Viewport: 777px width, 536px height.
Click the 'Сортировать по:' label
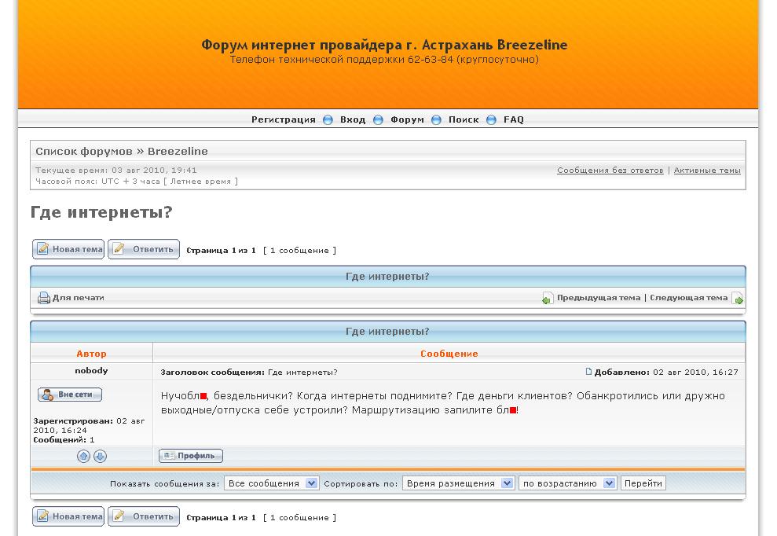(361, 483)
